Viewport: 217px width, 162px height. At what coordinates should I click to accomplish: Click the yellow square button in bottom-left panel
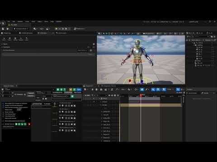tap(71, 90)
